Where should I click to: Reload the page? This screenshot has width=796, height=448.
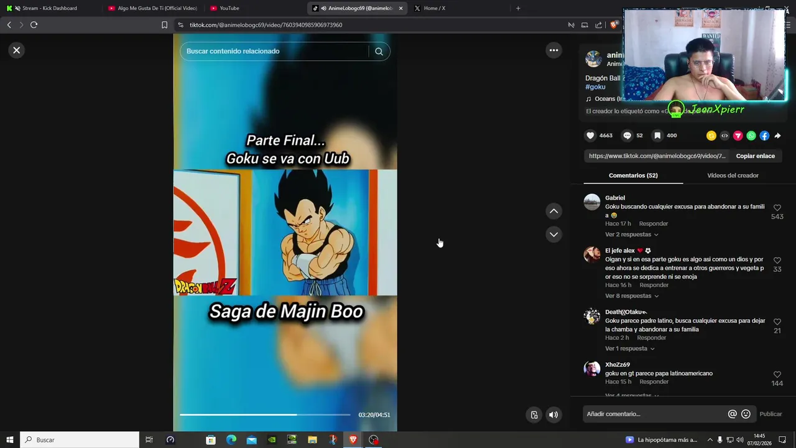34,25
